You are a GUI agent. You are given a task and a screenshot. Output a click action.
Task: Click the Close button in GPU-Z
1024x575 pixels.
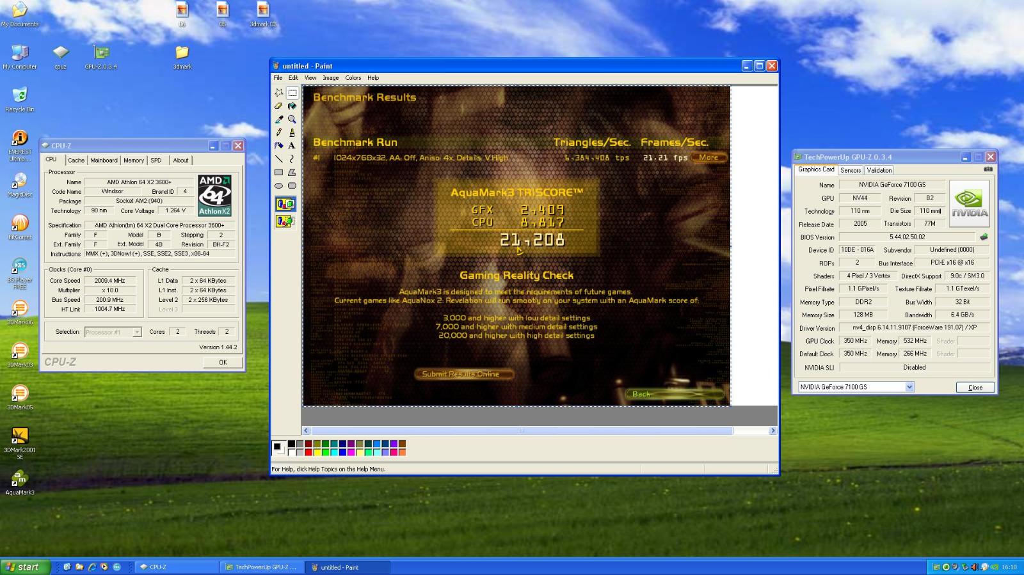tap(975, 387)
